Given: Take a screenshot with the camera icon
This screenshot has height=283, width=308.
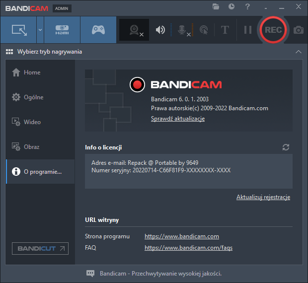Looking at the screenshot, I should (299, 30).
